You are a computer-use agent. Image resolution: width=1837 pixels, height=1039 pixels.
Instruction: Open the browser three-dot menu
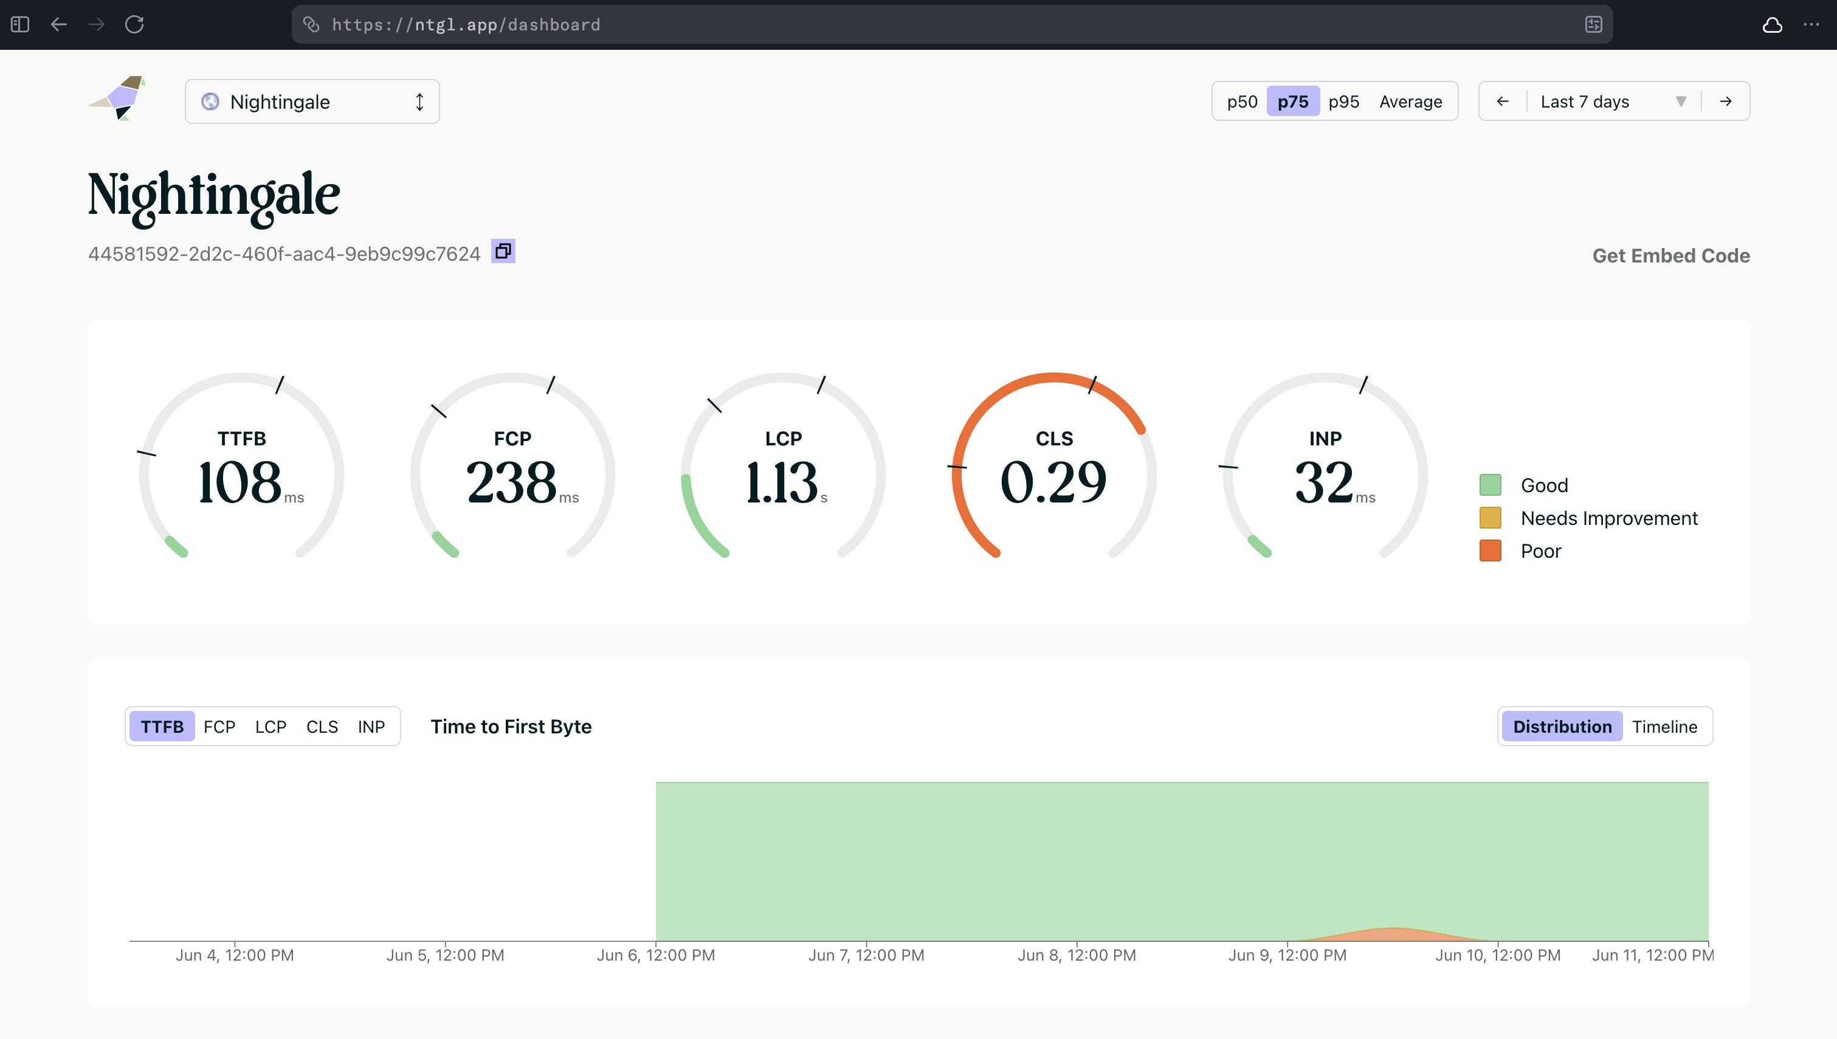pyautogui.click(x=1811, y=24)
